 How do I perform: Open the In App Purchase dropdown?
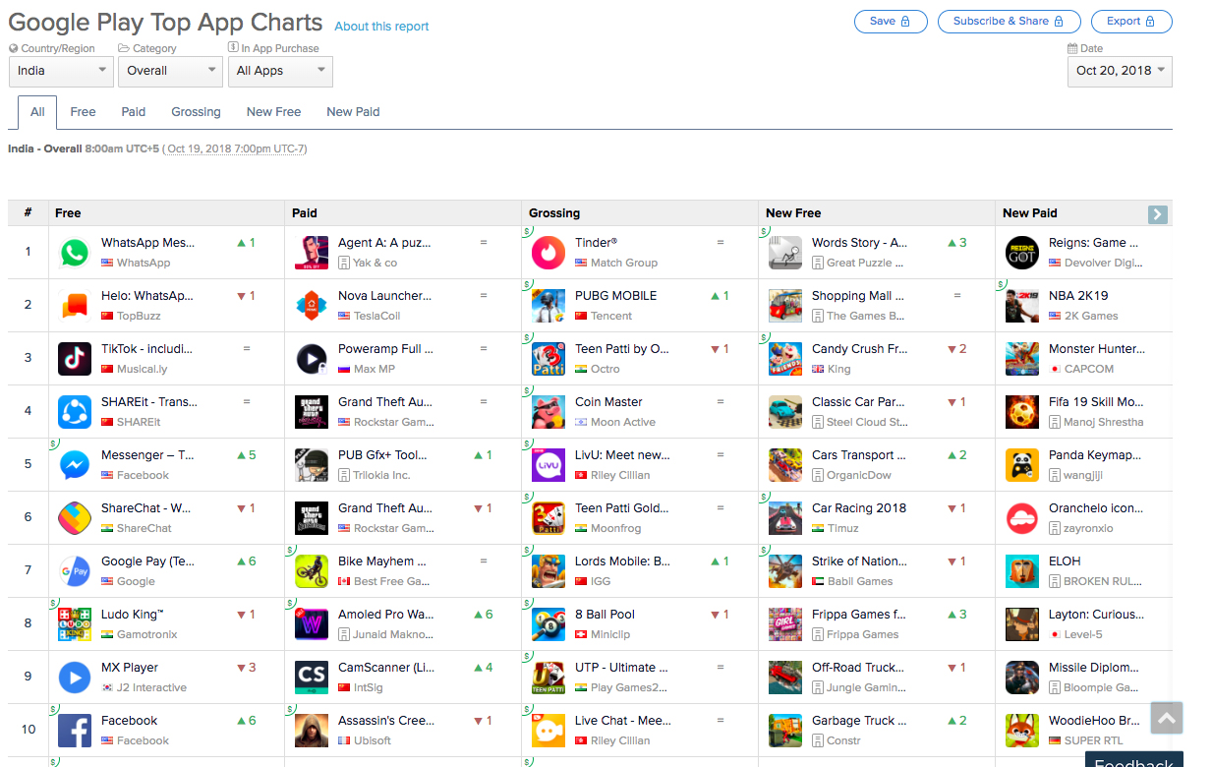tap(280, 71)
